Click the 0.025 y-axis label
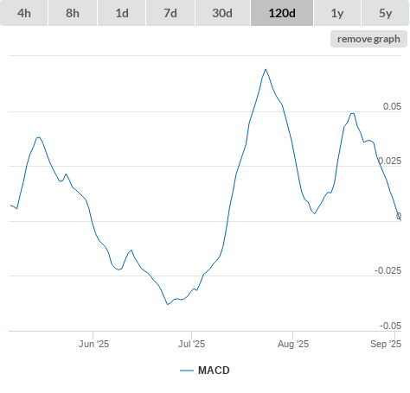Viewport: 410px width, 393px height. pos(389,161)
